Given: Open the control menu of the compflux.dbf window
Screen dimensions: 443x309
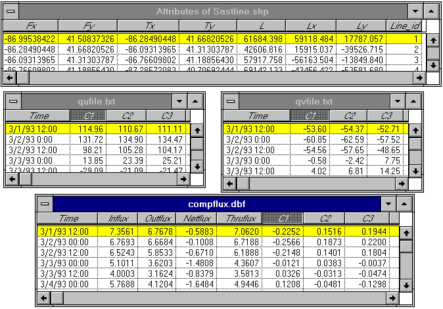Looking at the screenshot, I should click(45, 204).
